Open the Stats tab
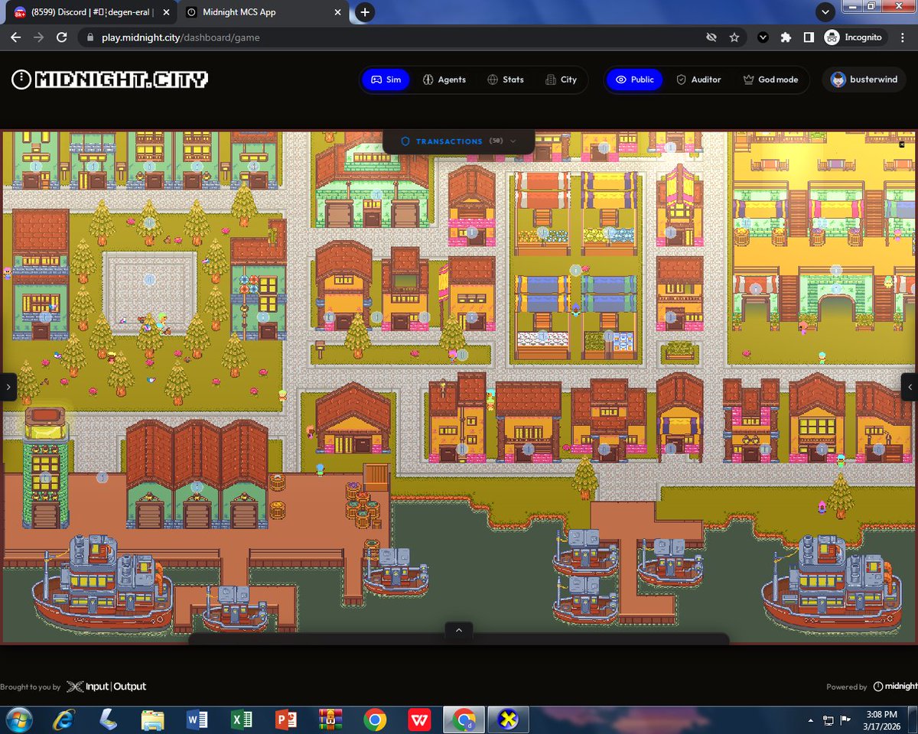Screen dimensions: 918x734 click(x=506, y=80)
